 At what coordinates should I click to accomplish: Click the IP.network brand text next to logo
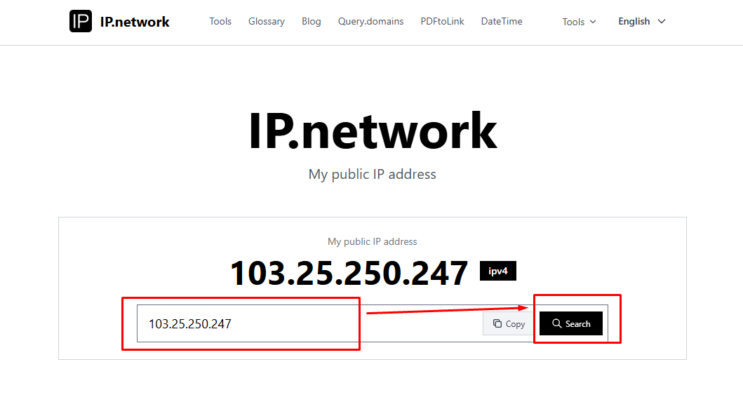click(135, 21)
